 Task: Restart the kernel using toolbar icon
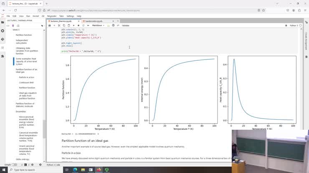click(x=82, y=25)
